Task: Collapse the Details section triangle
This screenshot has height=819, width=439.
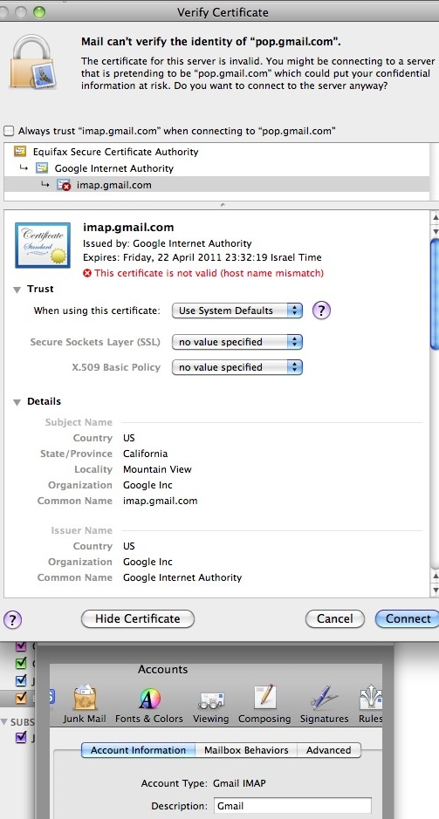Action: 17,402
